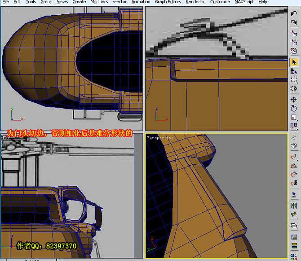Open the Edit menu
301x261 pixels.
[x=17, y=2]
